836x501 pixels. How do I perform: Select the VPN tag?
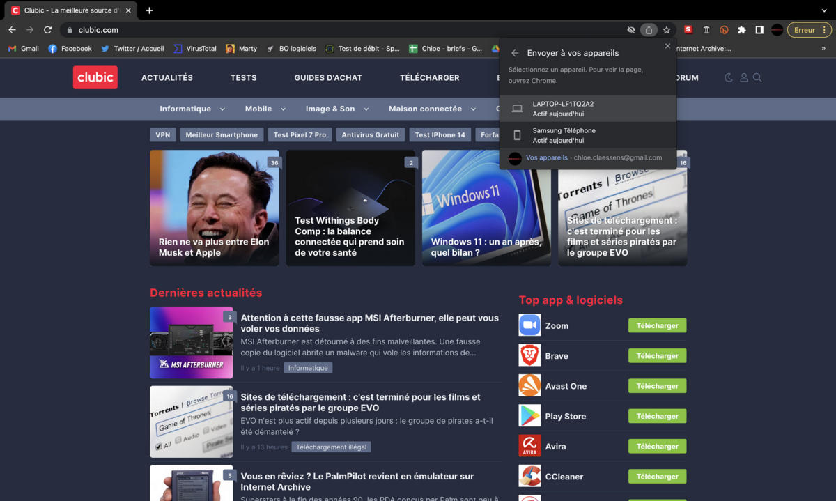pos(163,135)
